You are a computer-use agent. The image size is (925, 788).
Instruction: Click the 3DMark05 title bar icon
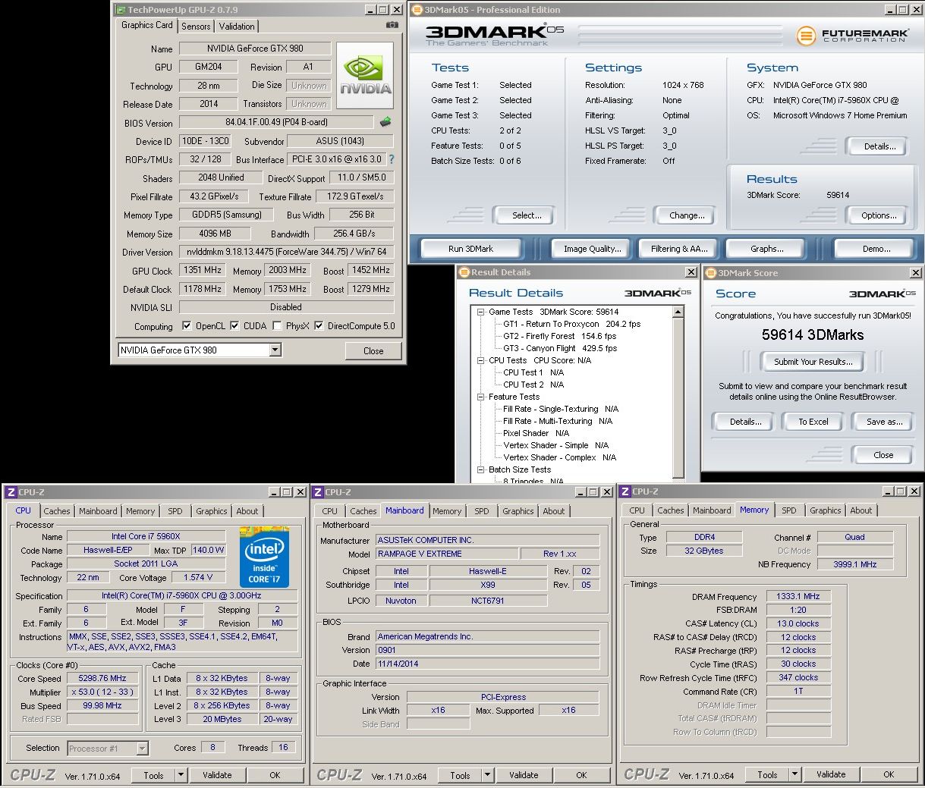click(x=417, y=10)
